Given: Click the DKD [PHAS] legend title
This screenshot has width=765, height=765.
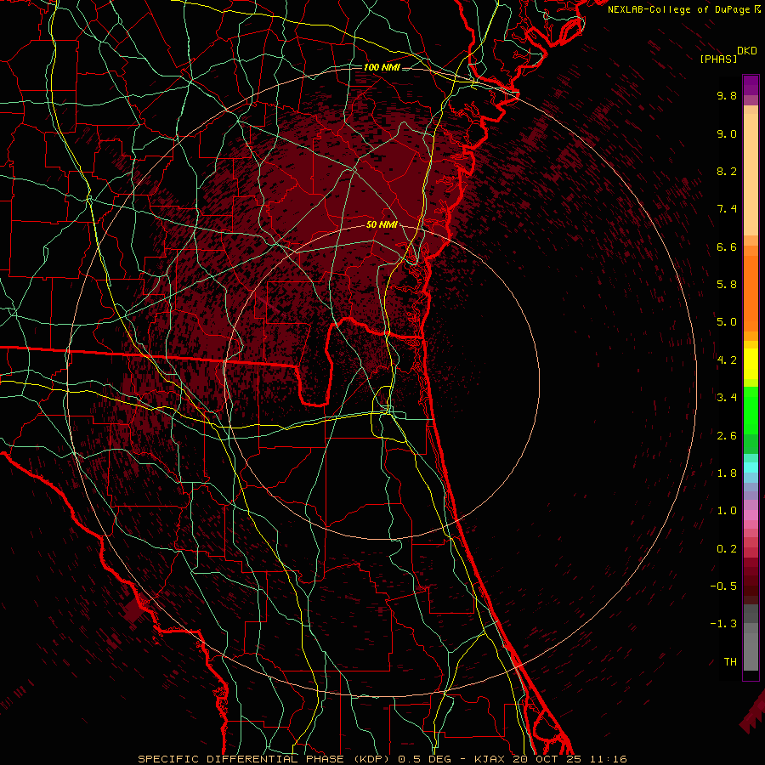Looking at the screenshot, I should [728, 54].
